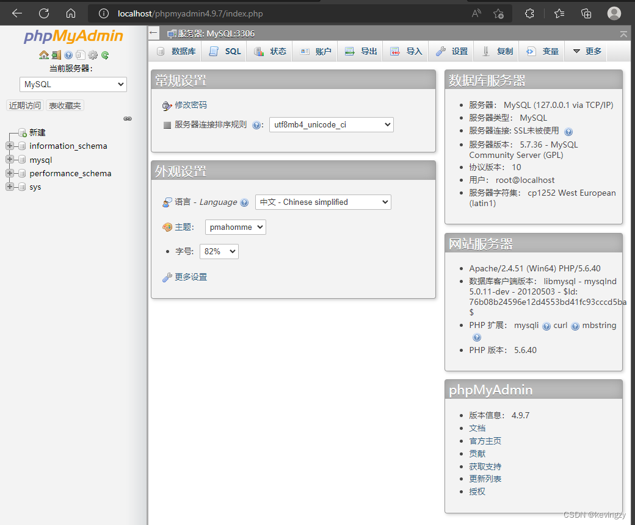Open the navigation panel home icon
This screenshot has width=635, height=525.
tap(44, 55)
